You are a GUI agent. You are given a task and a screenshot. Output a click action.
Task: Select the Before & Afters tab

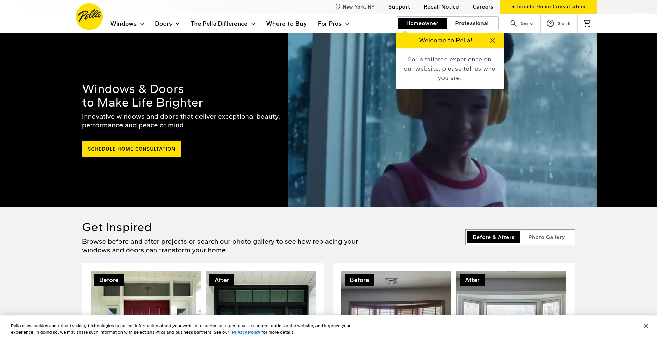pyautogui.click(x=493, y=237)
